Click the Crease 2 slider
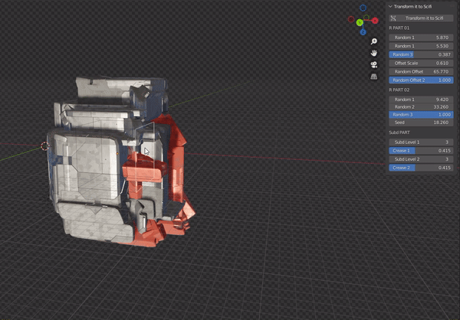Screen dimensions: 460x320 421,168
